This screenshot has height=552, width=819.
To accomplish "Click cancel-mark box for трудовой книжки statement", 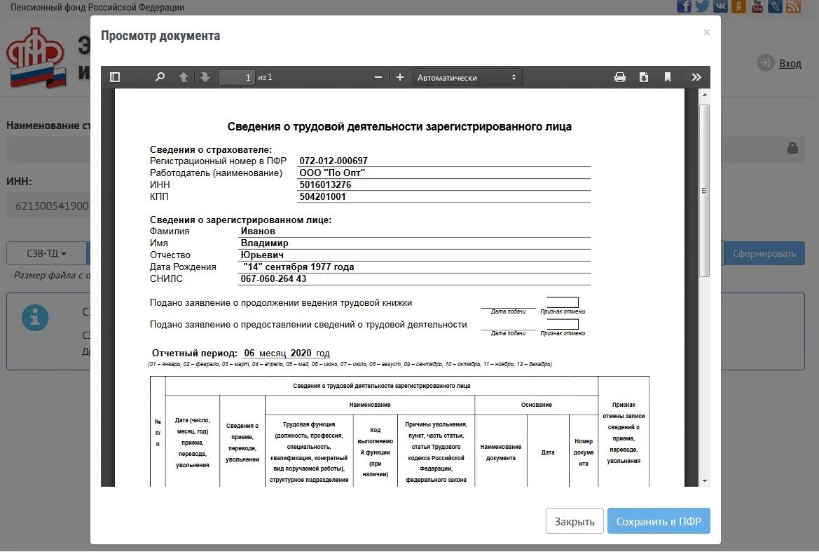I will point(563,302).
